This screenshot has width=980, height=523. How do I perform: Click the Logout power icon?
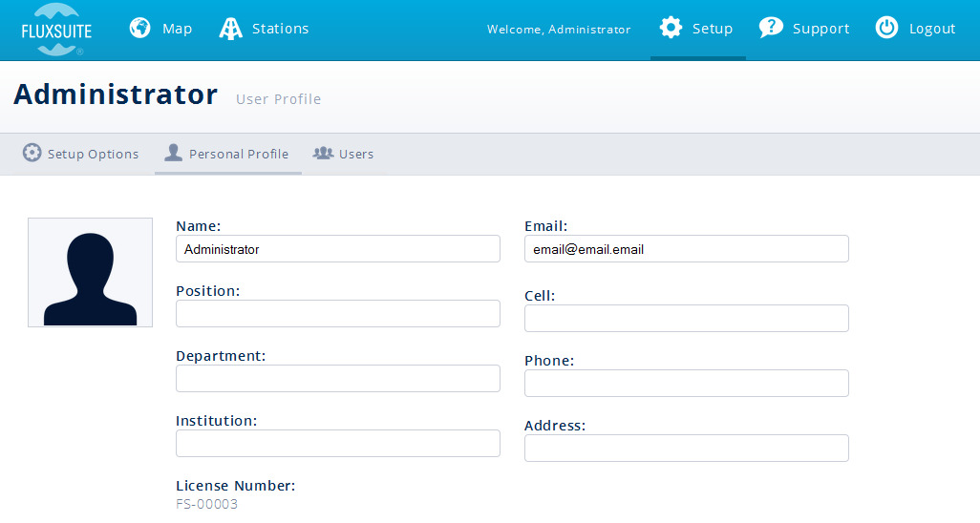coord(886,28)
